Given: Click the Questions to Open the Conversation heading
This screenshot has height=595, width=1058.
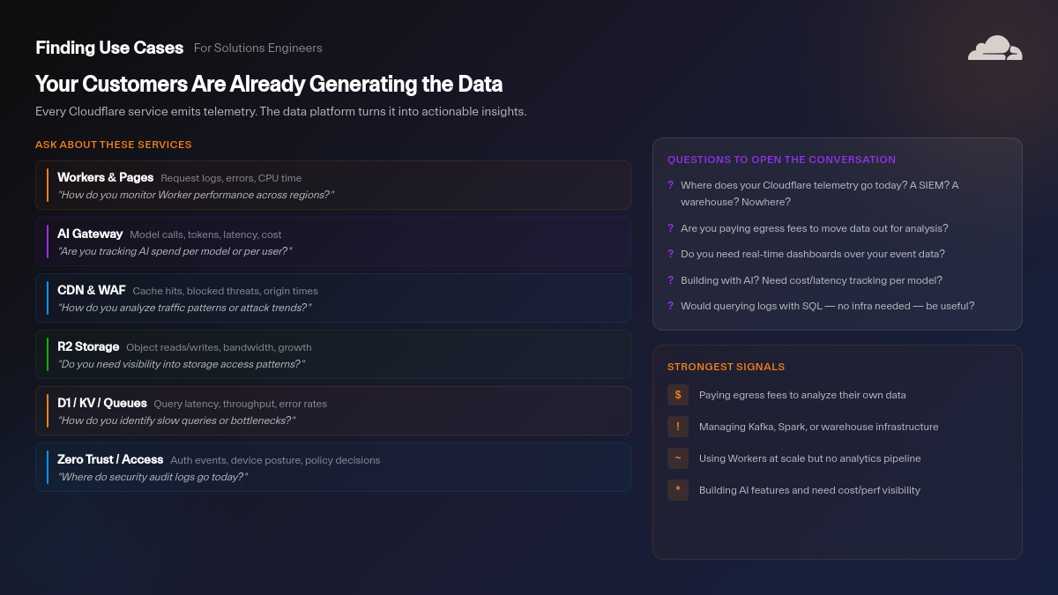Looking at the screenshot, I should pos(781,160).
